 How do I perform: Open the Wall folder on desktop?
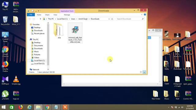tap(177, 95)
